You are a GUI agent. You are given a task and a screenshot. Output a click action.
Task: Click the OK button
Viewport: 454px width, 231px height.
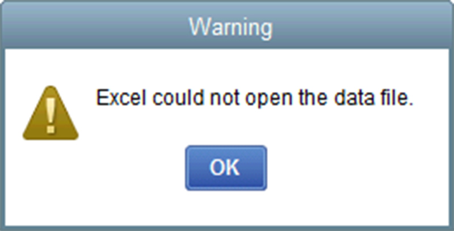tap(226, 168)
